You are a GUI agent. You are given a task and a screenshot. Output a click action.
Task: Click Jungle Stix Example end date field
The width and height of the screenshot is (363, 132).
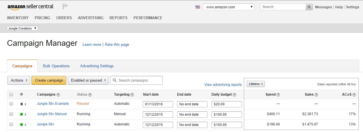[192, 104]
